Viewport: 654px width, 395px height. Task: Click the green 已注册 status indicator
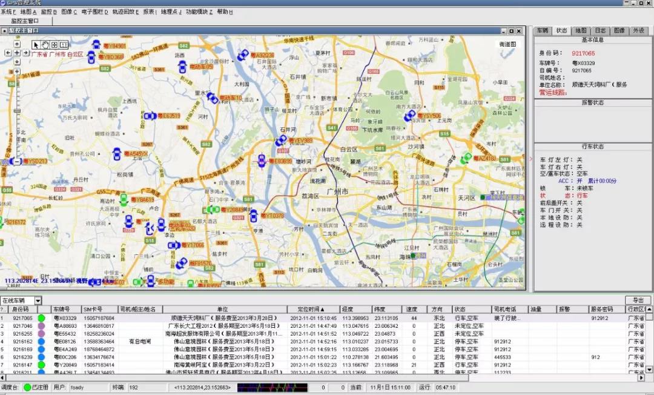[28, 387]
